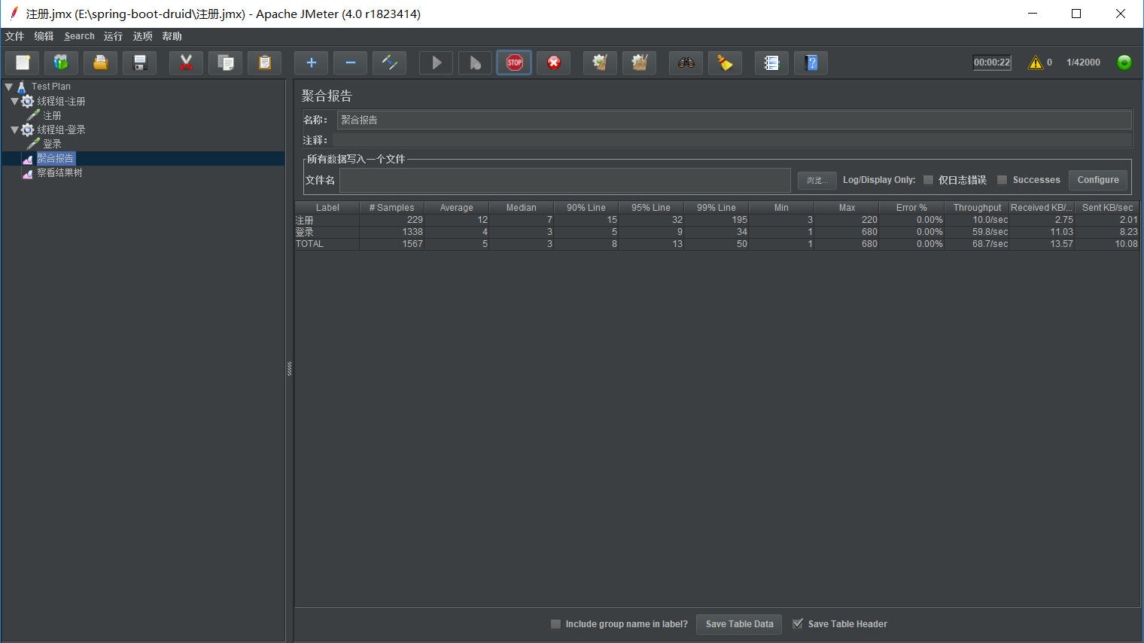Click the Cut scissors icon
The width and height of the screenshot is (1144, 643).
187,62
